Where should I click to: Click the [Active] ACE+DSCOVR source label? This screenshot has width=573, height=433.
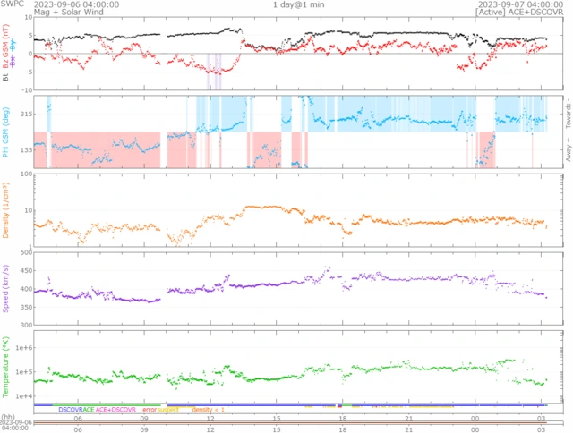(519, 12)
